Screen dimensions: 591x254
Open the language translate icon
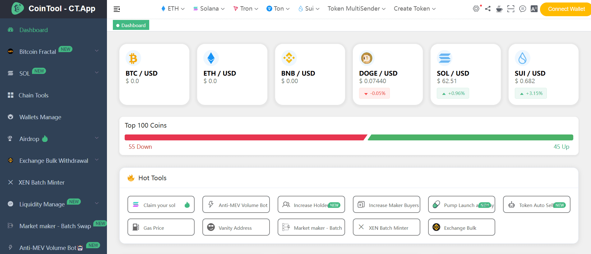534,9
